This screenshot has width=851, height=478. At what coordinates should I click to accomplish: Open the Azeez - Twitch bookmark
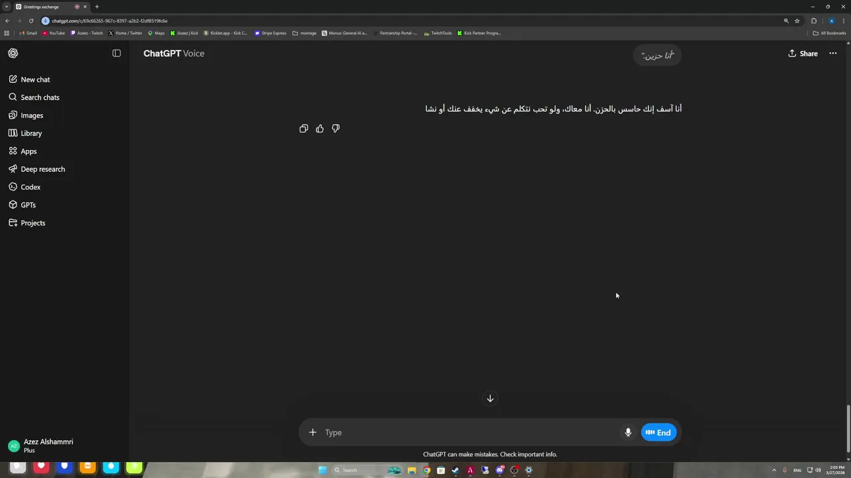click(x=86, y=33)
